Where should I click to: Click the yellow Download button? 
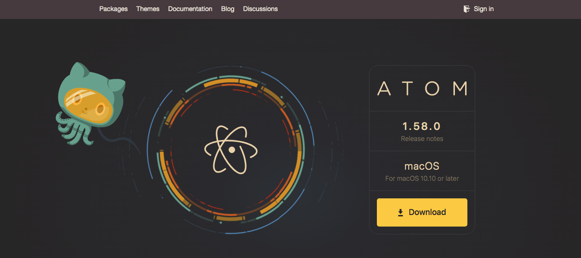tap(422, 212)
